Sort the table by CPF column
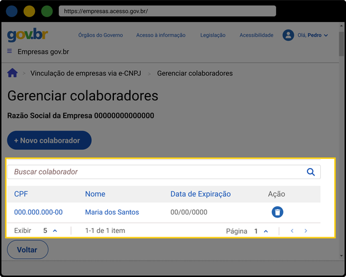Screen dimensions: 346x277 tap(21, 194)
